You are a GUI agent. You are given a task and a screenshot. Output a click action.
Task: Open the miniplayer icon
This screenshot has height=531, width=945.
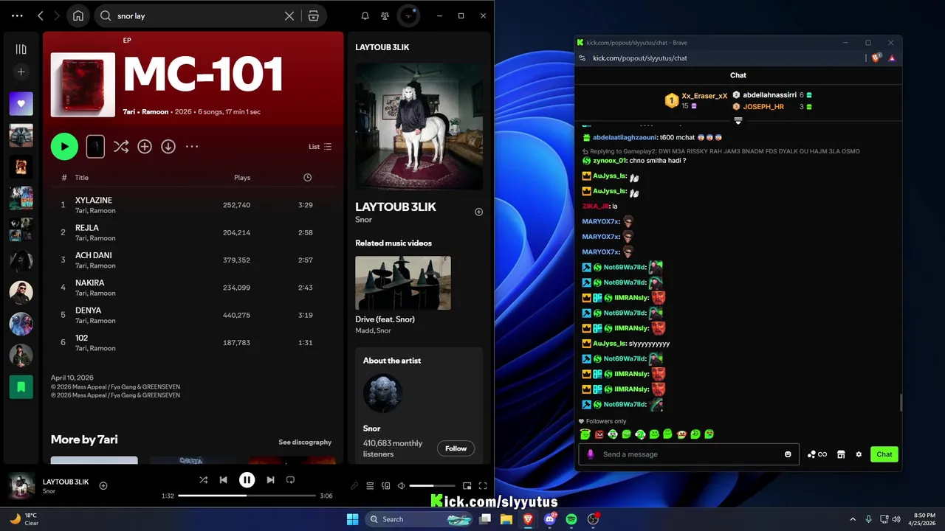click(467, 485)
